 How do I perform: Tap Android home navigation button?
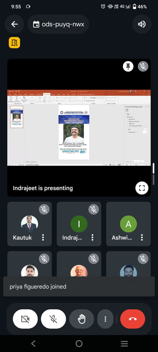[79, 344]
